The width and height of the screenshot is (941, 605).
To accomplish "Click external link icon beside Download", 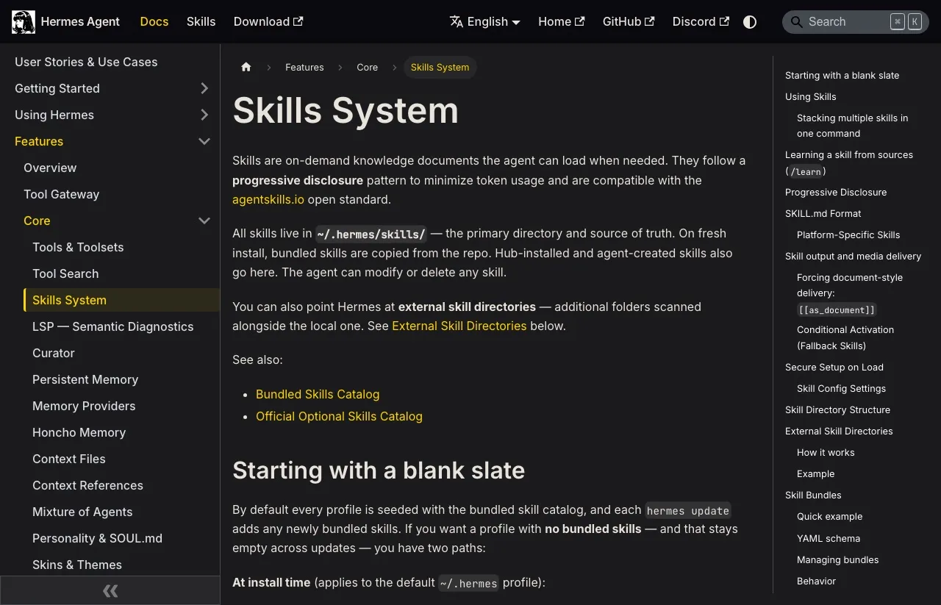I will pyautogui.click(x=298, y=21).
